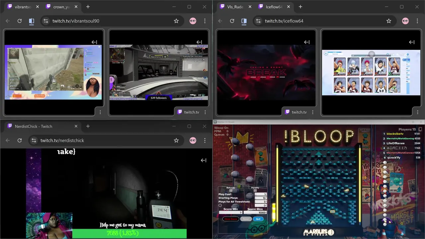
Task: Toggle the Refunds checkbox in Marbles
Action: coord(230,191)
